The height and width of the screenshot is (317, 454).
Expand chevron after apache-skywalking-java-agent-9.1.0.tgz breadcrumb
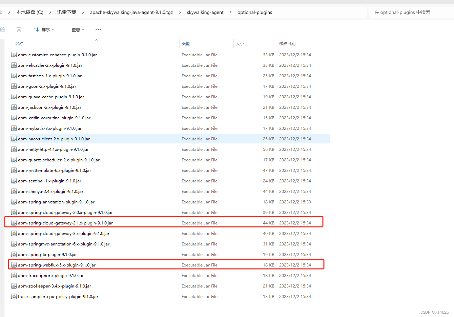click(x=180, y=12)
